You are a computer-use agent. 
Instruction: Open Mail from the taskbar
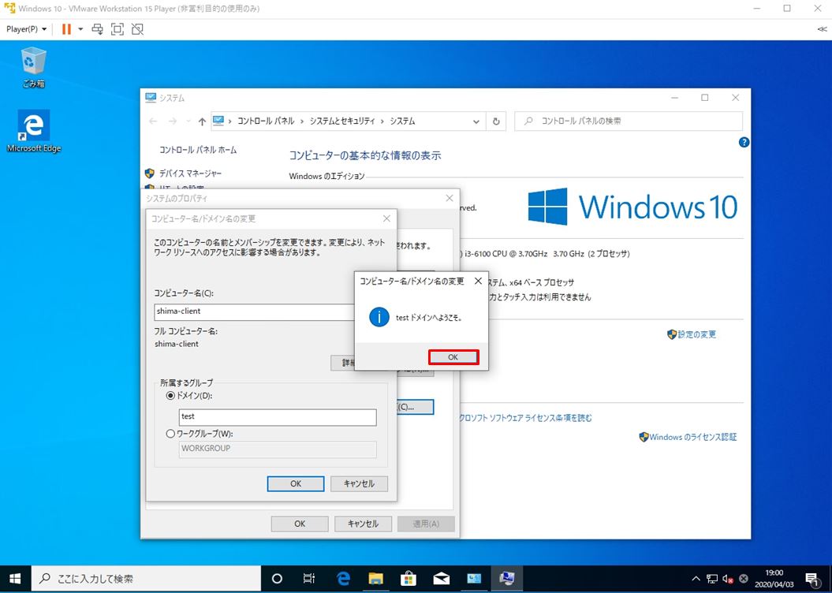pyautogui.click(x=441, y=579)
